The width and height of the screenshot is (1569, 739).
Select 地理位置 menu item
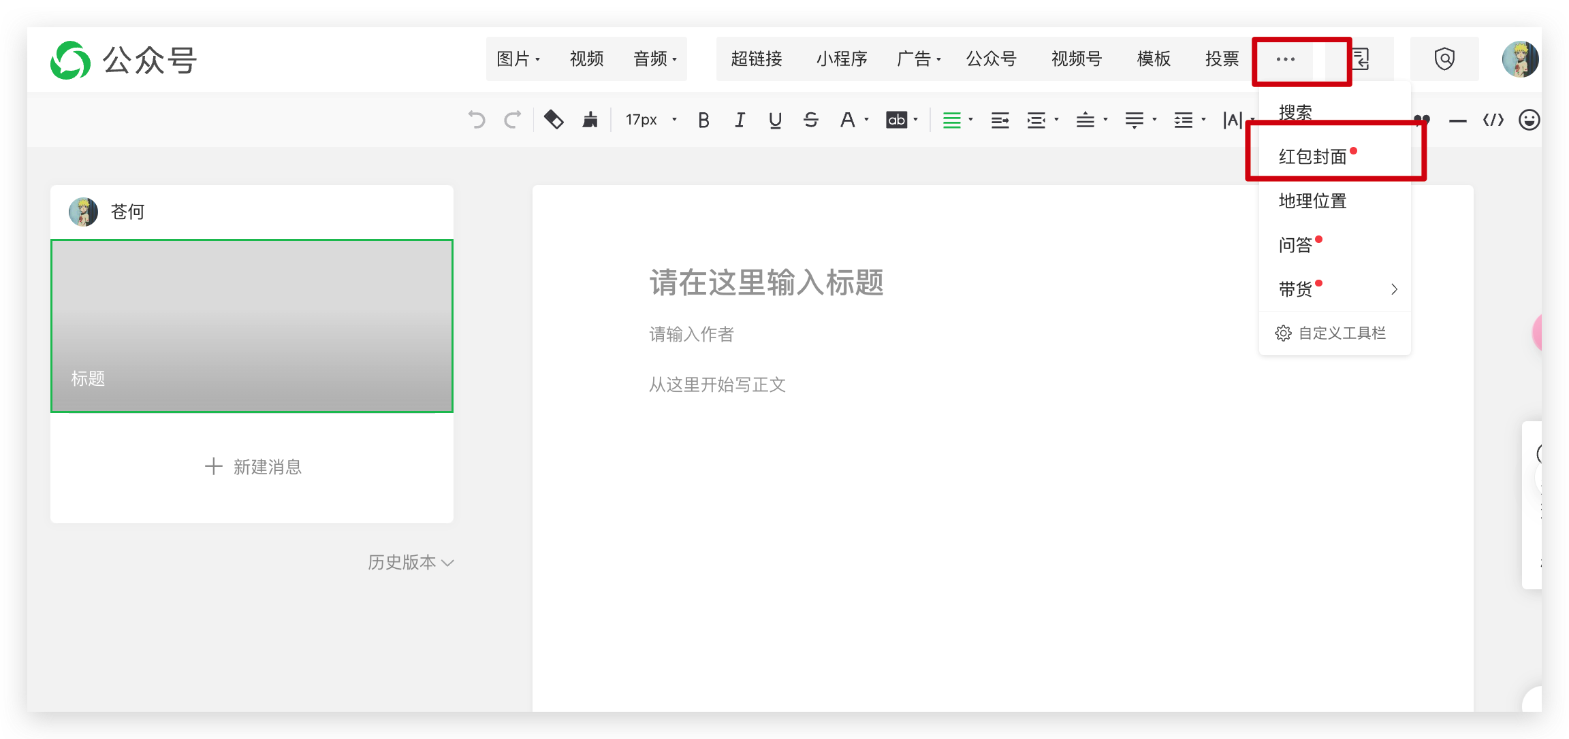coord(1335,201)
